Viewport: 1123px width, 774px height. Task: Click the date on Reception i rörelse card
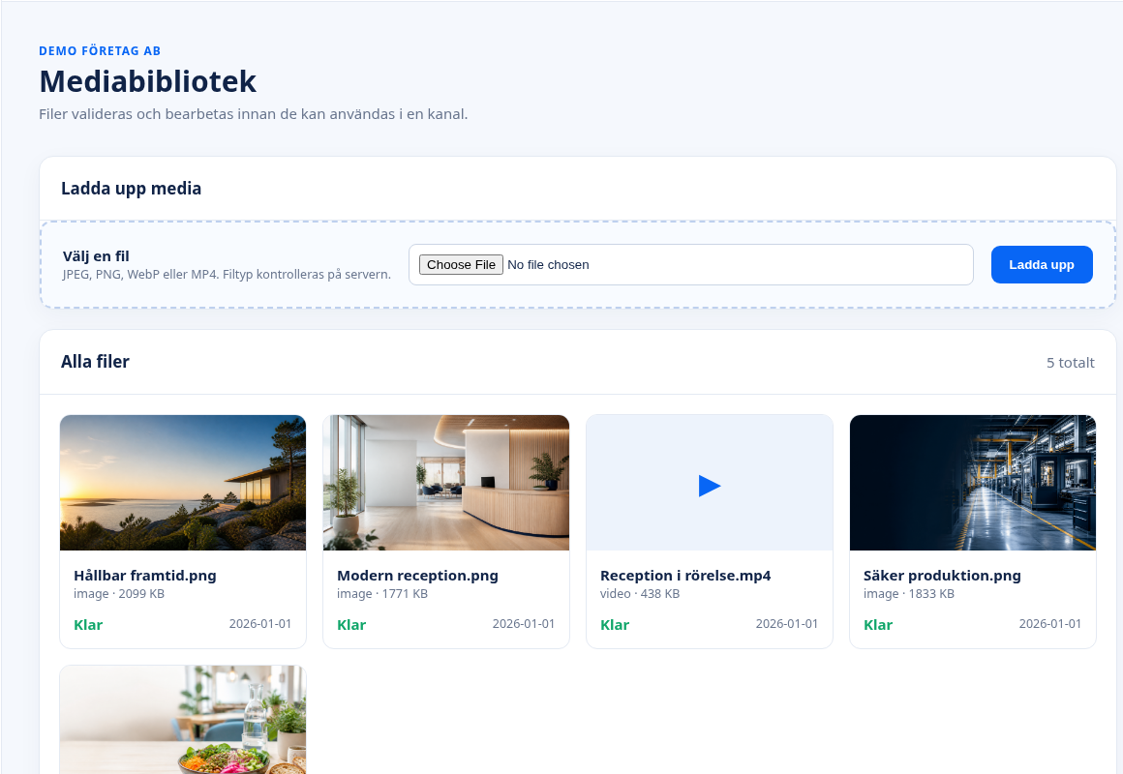tap(786, 624)
